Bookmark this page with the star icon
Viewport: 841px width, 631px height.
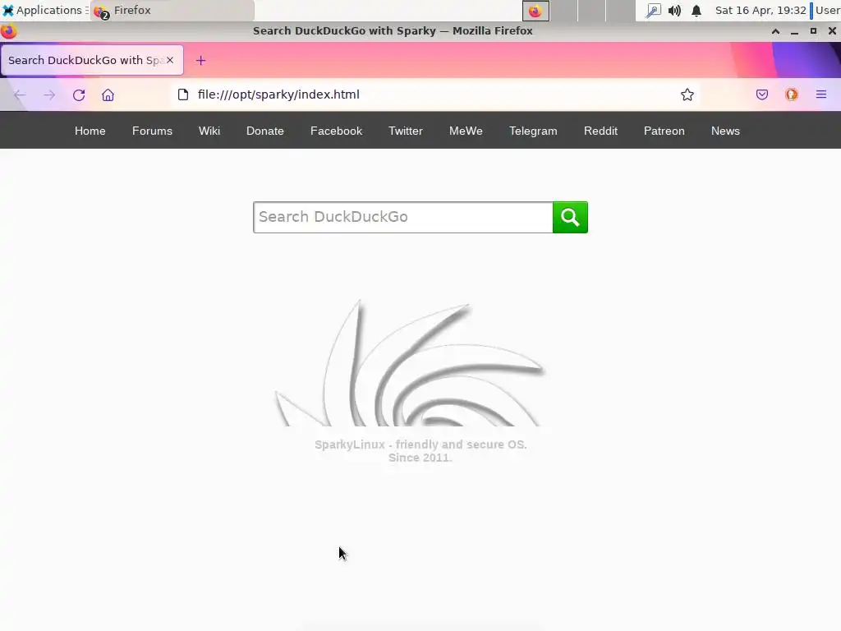[687, 95]
